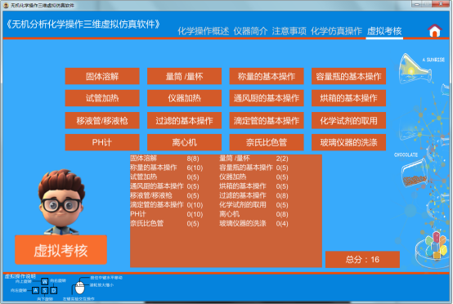
Task: Select the 化学仿真操作 tab
Action: coord(336,31)
